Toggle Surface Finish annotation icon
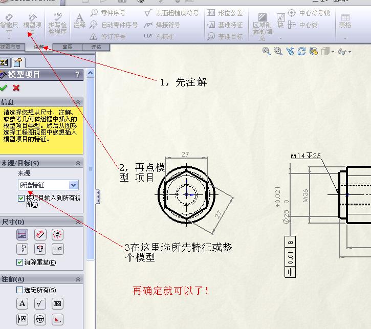 (40, 303)
